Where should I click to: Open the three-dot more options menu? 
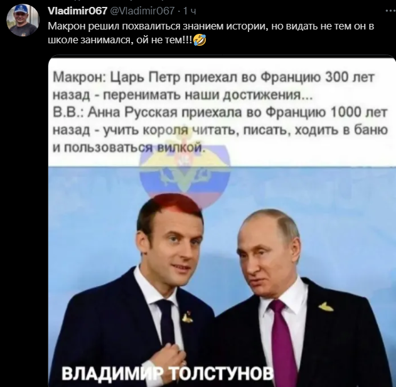point(391,11)
